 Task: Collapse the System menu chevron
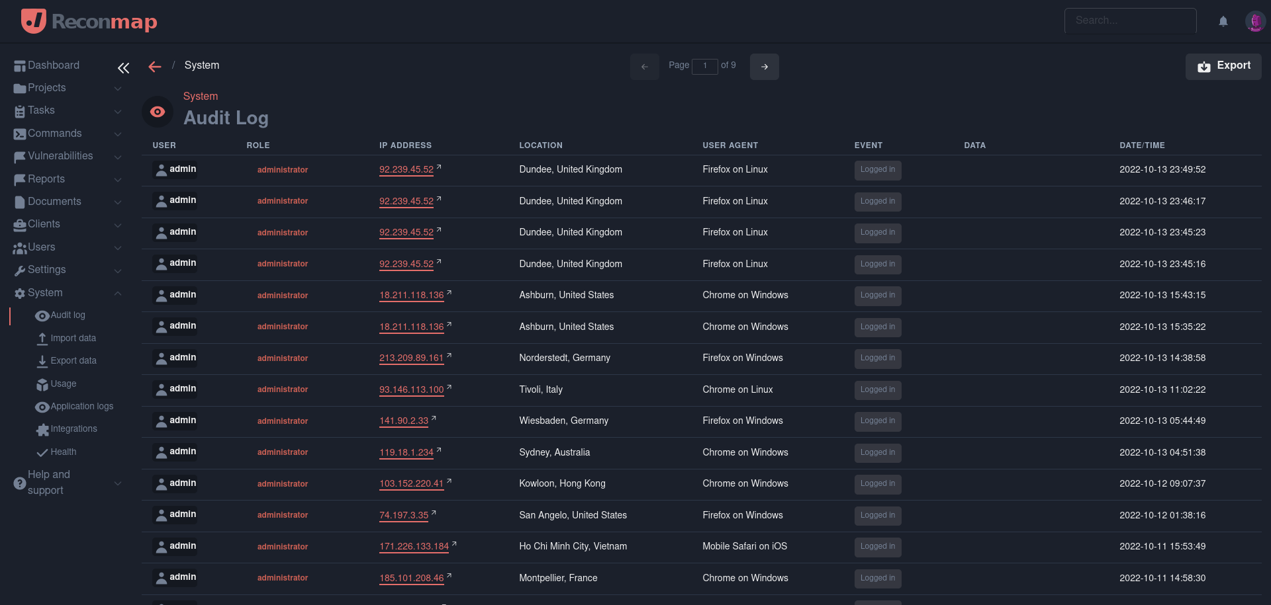(x=118, y=293)
